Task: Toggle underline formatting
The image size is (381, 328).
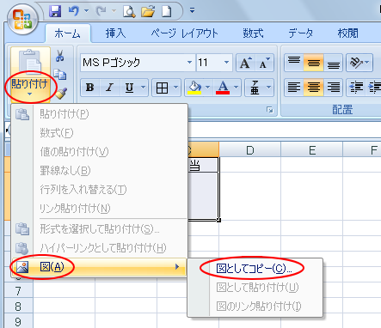Action: (x=129, y=88)
